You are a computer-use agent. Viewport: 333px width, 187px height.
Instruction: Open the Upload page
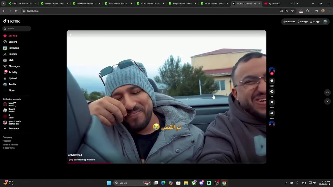[x=10, y=78]
